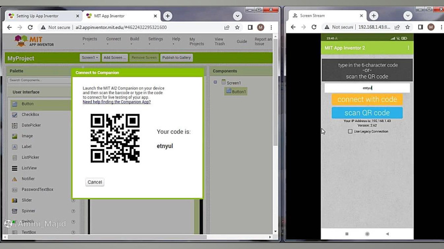Image resolution: width=444 pixels, height=249 pixels.
Task: Open profile M in App Inventor window
Action: coord(260,28)
